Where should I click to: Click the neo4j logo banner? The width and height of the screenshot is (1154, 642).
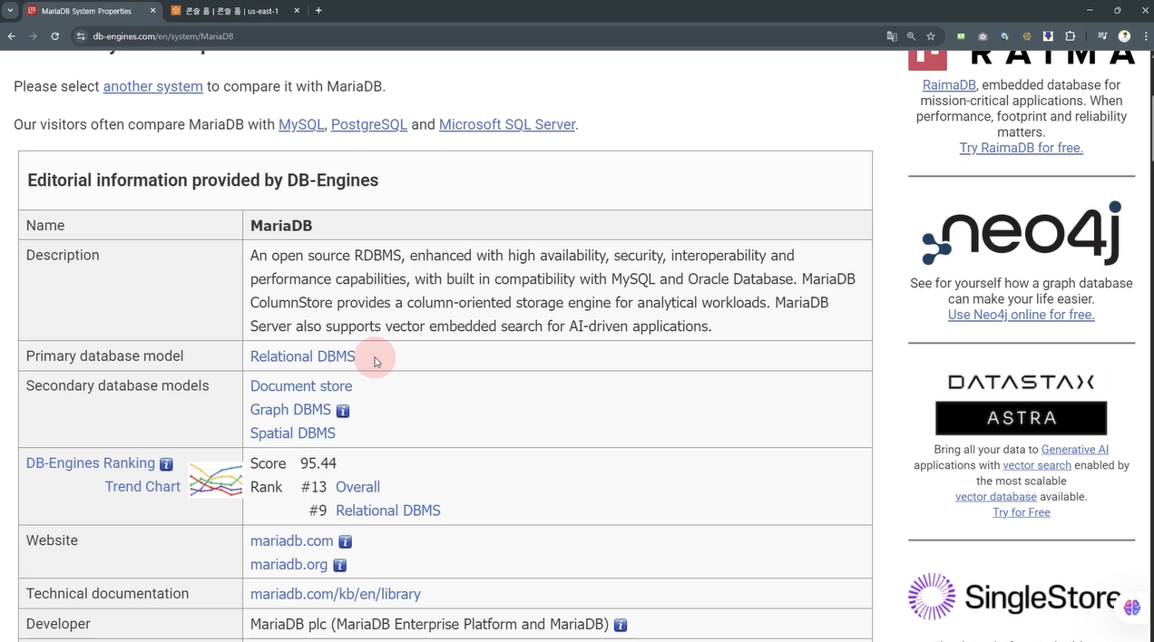[x=1022, y=234]
